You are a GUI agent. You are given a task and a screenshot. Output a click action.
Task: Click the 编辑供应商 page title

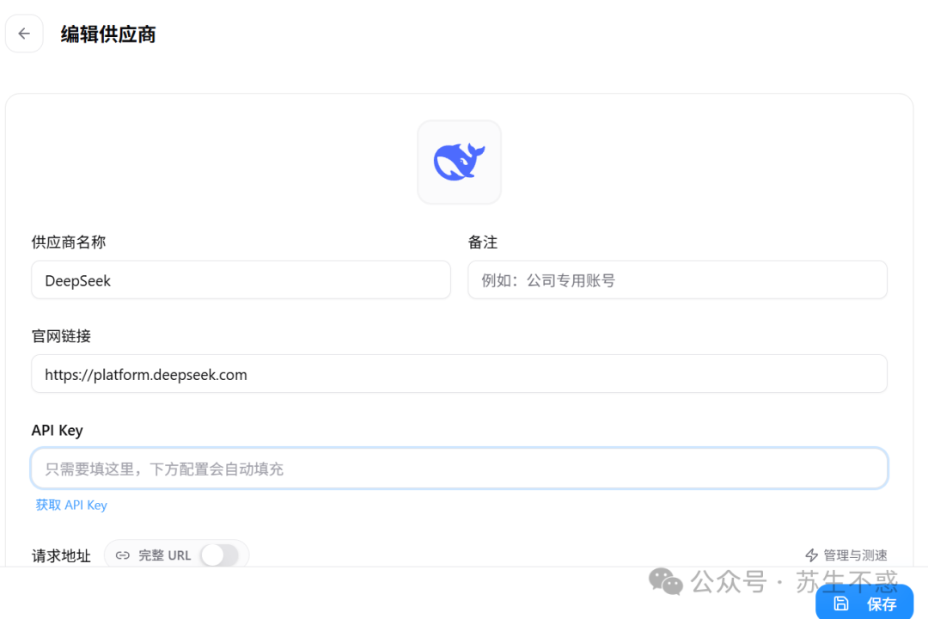(108, 34)
